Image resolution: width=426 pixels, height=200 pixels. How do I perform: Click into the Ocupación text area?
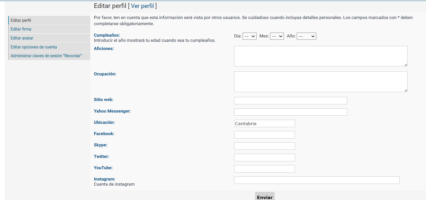[x=321, y=82]
